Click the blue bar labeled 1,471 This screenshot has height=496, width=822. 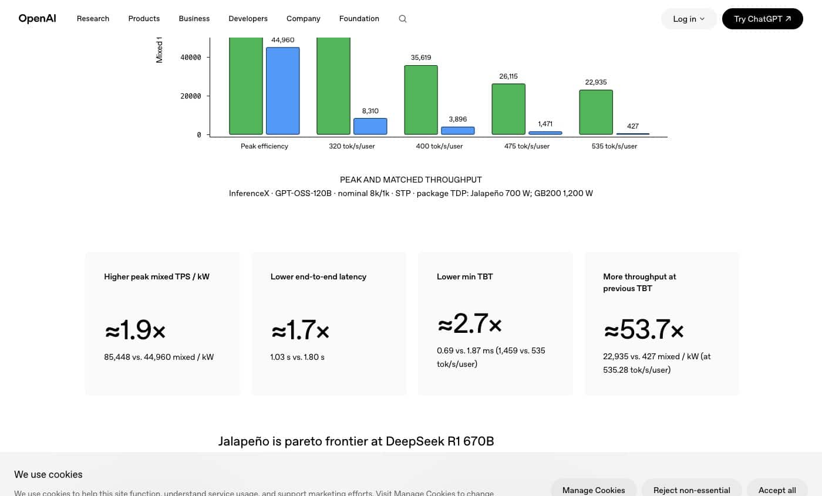[545, 133]
